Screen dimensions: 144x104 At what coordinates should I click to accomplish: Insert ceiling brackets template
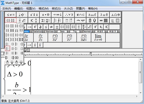click(x=21, y=31)
